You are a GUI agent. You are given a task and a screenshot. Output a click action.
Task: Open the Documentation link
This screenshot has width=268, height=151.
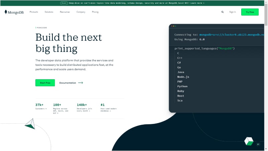68,83
